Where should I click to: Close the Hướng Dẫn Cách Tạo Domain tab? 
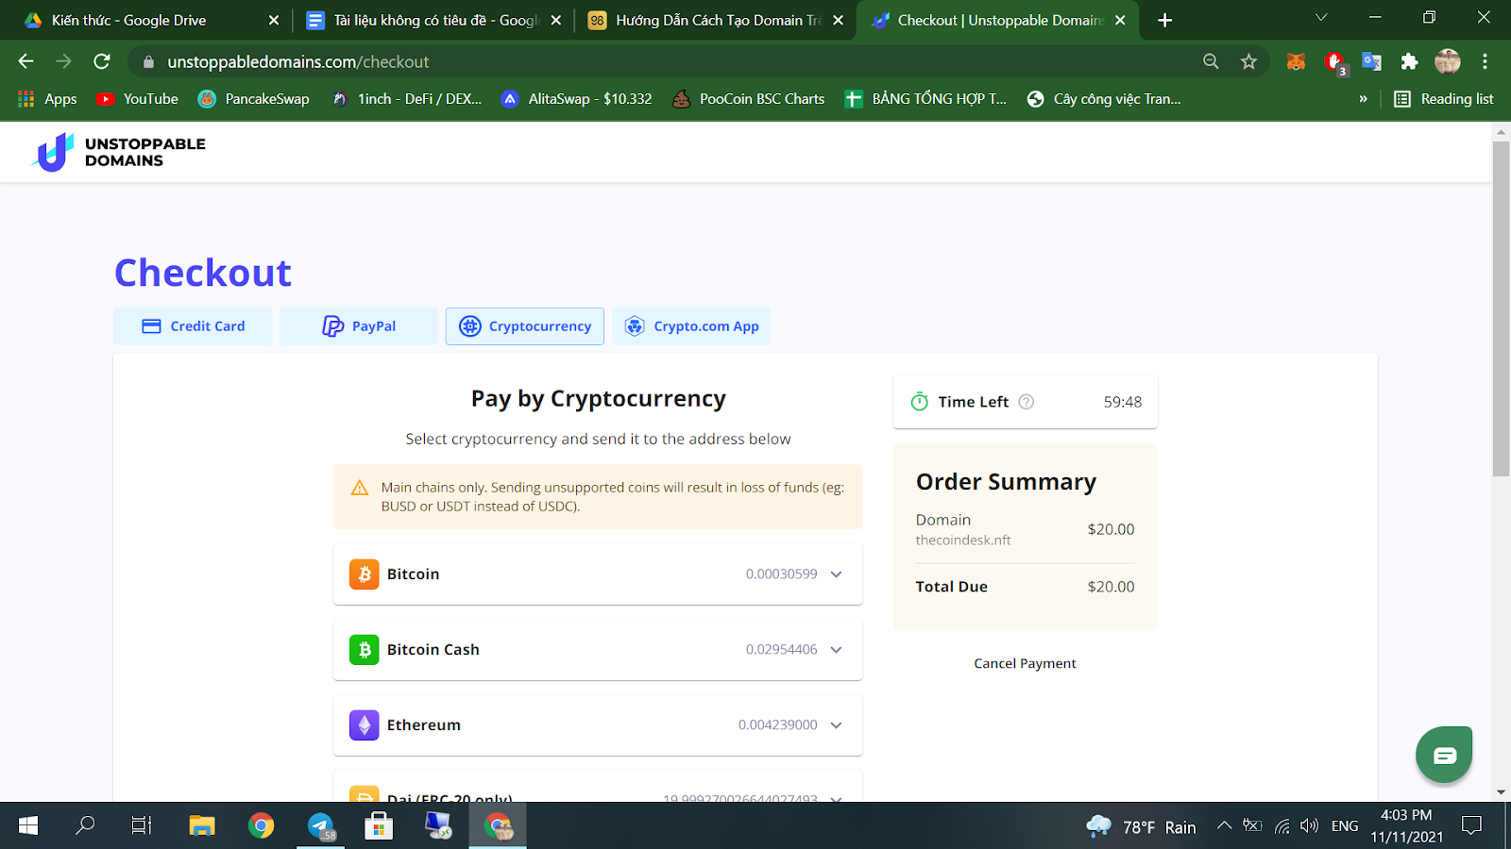[x=838, y=20]
